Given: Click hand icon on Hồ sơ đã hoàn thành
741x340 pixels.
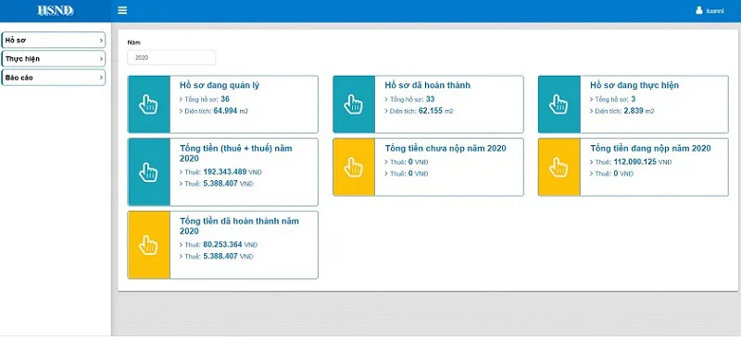Looking at the screenshot, I should click(x=354, y=104).
